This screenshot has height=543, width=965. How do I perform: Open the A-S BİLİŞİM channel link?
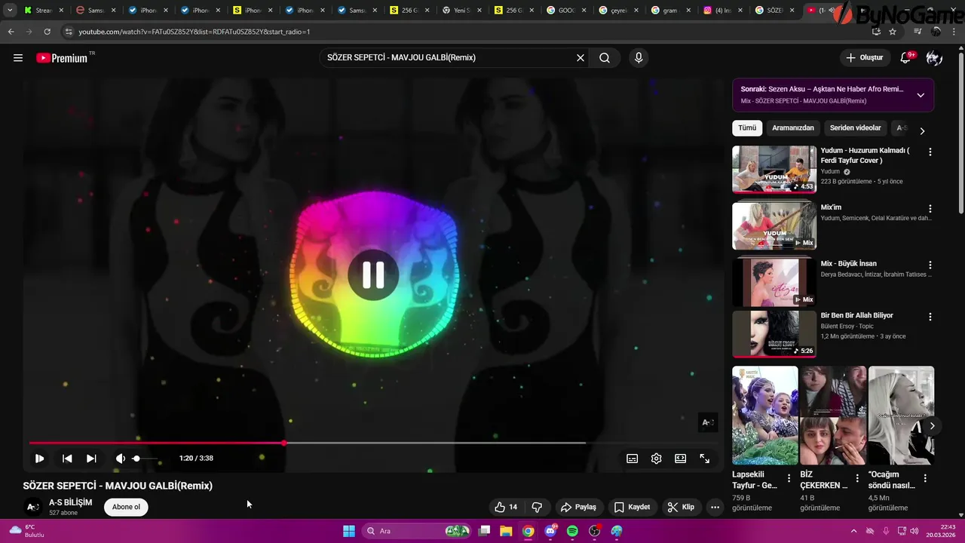(71, 502)
